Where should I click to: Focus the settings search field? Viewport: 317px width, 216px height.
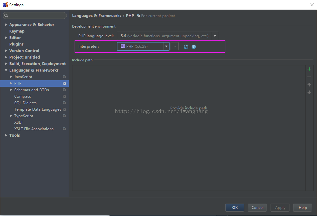pos(35,15)
